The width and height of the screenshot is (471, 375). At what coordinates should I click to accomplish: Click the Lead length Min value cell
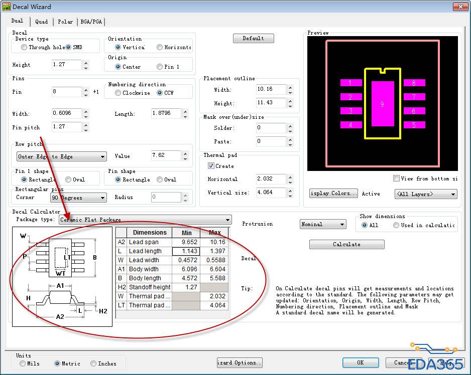(186, 251)
